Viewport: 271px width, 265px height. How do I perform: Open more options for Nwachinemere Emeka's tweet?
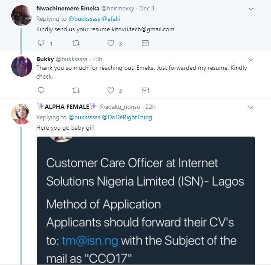(x=251, y=9)
